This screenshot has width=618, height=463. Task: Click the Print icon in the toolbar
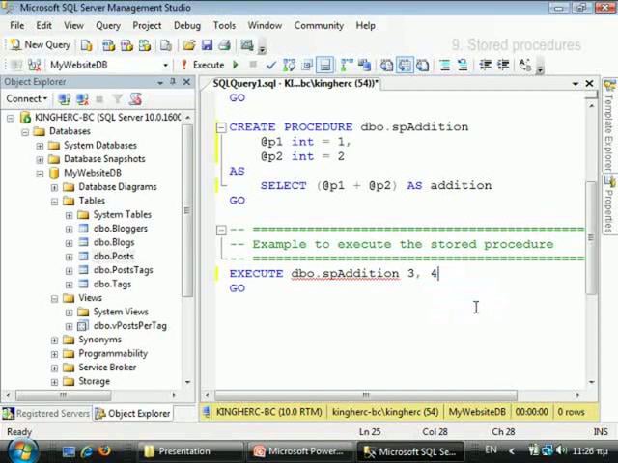[224, 45]
